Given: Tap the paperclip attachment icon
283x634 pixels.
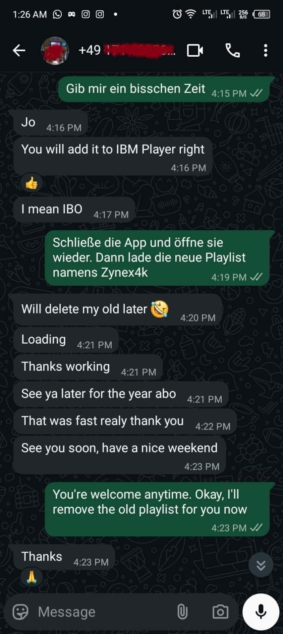Looking at the screenshot, I should [182, 612].
